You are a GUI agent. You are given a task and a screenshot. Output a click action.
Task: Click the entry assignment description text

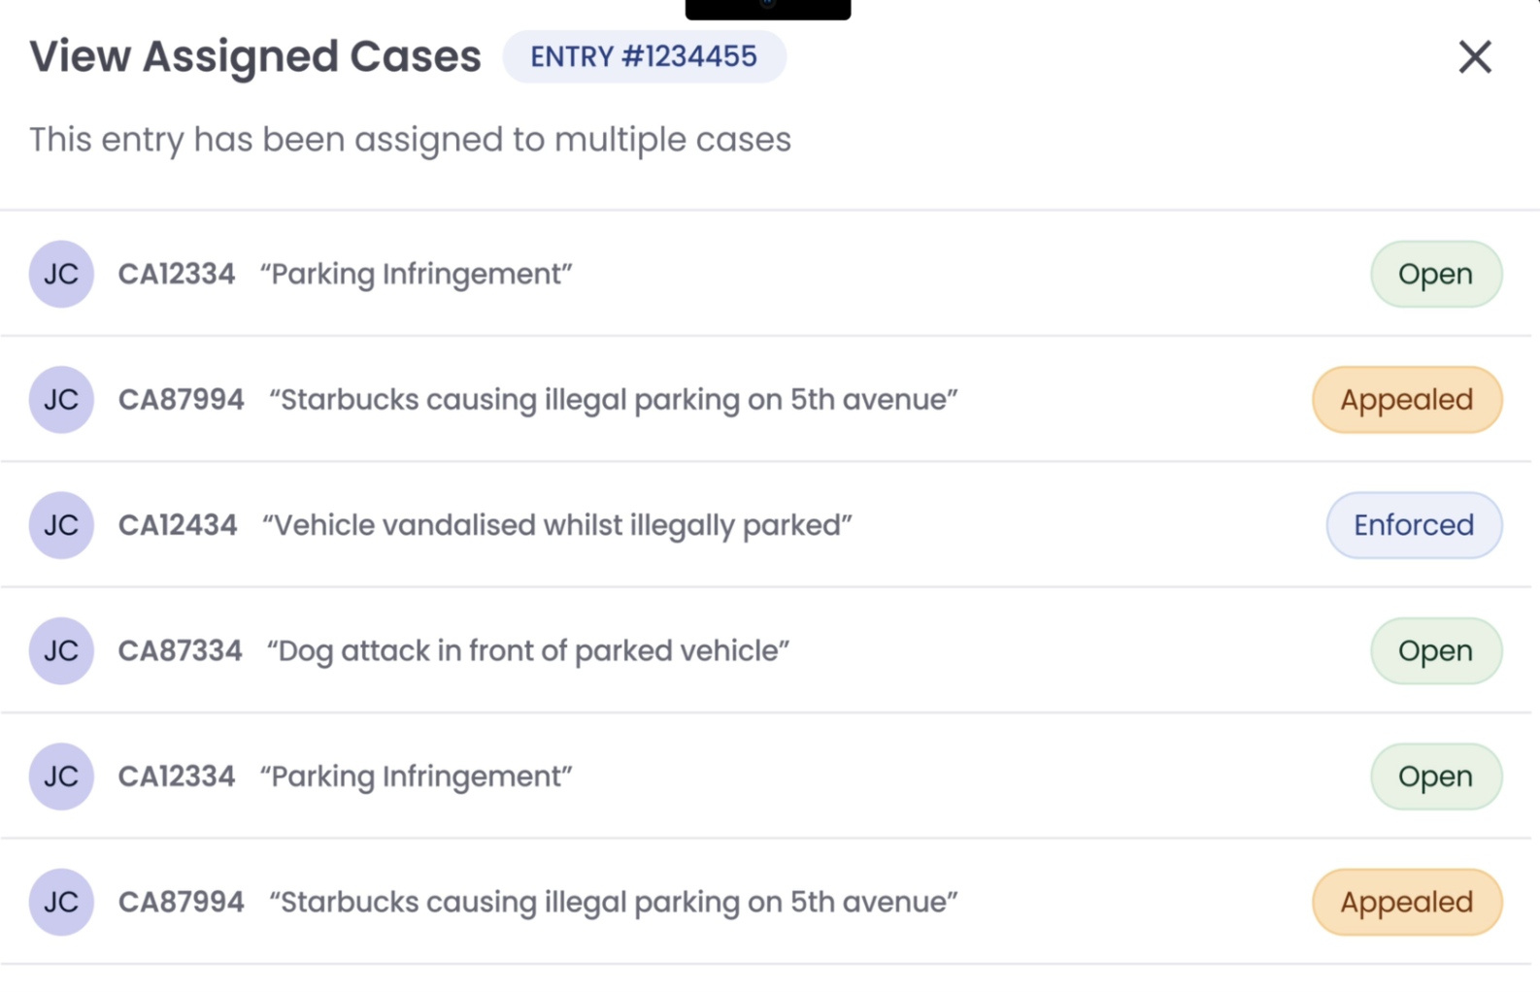411,139
